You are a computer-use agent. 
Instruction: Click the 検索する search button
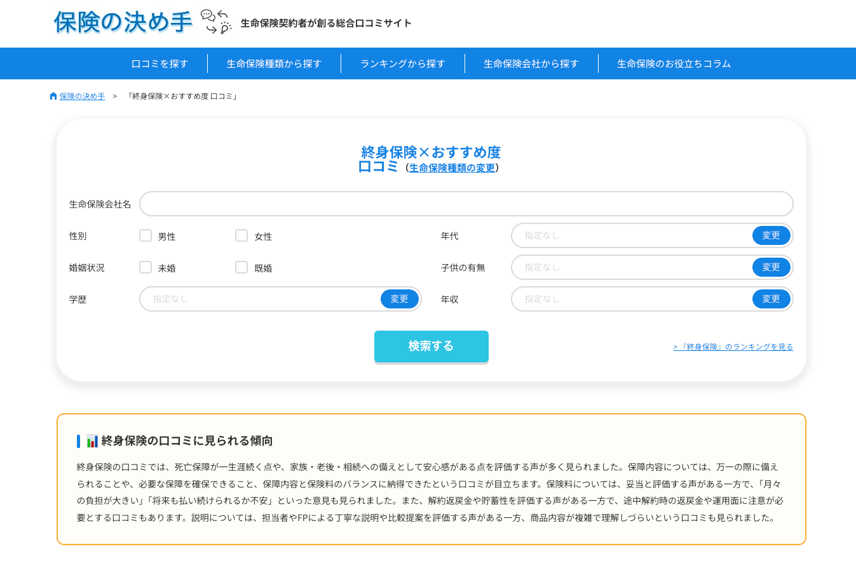431,347
